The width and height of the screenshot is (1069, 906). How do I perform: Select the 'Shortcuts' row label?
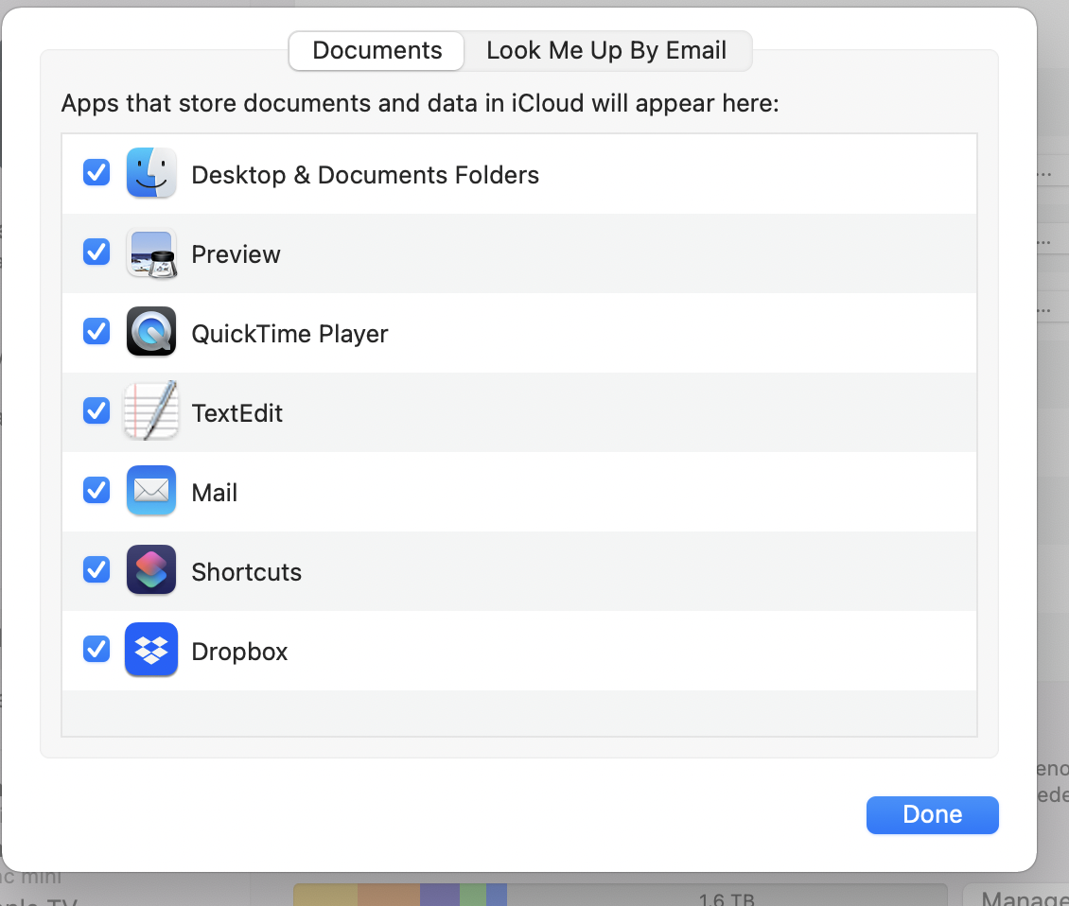pyautogui.click(x=246, y=572)
